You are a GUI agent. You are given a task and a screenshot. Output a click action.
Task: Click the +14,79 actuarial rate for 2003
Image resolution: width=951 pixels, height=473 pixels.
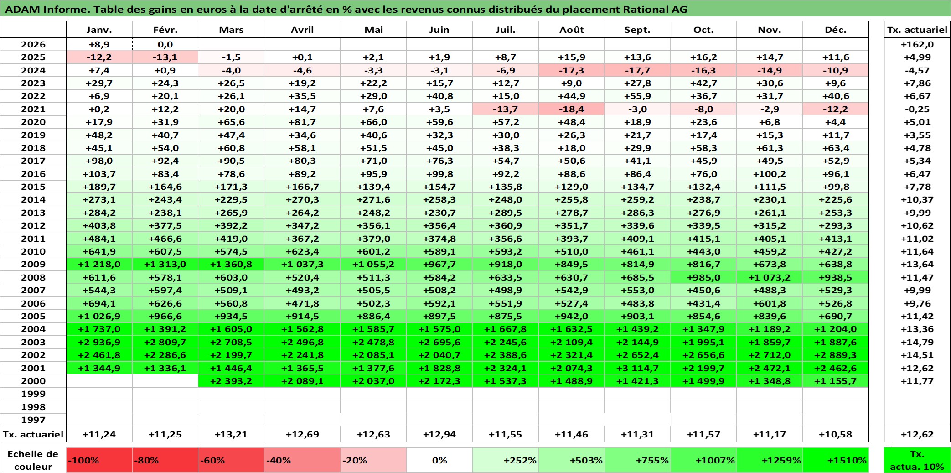point(917,342)
